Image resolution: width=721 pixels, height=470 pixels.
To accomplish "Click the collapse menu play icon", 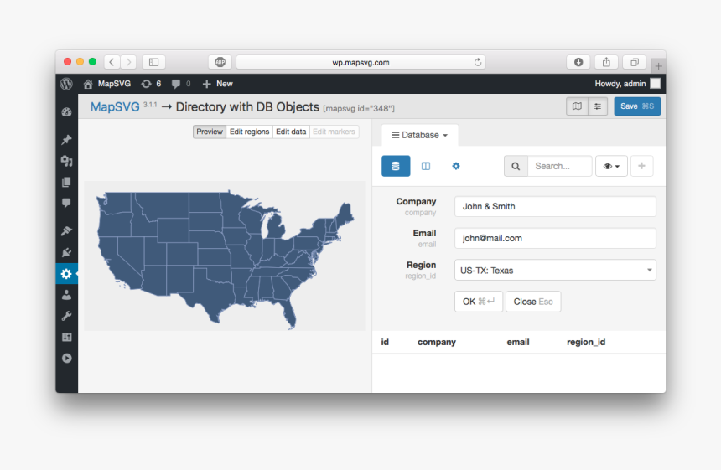I will [67, 358].
